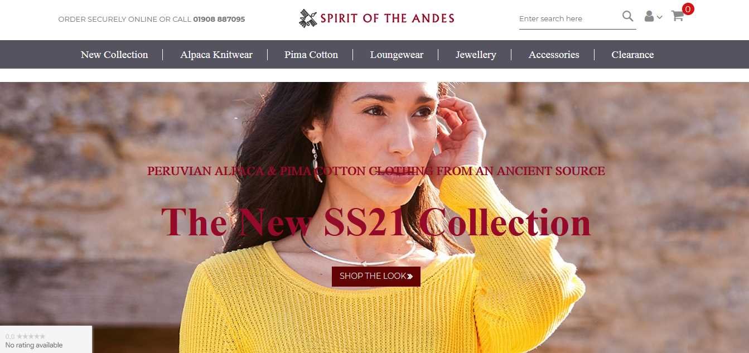Click the red cart count badge

point(688,9)
